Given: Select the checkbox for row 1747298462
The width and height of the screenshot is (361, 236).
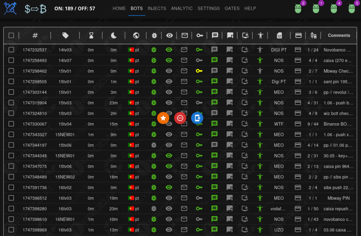Looking at the screenshot, I should tap(11, 71).
